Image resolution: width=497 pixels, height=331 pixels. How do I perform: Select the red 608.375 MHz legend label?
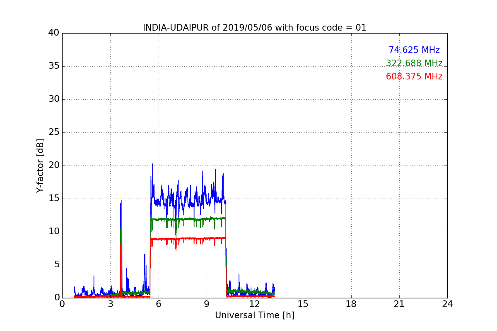[414, 77]
